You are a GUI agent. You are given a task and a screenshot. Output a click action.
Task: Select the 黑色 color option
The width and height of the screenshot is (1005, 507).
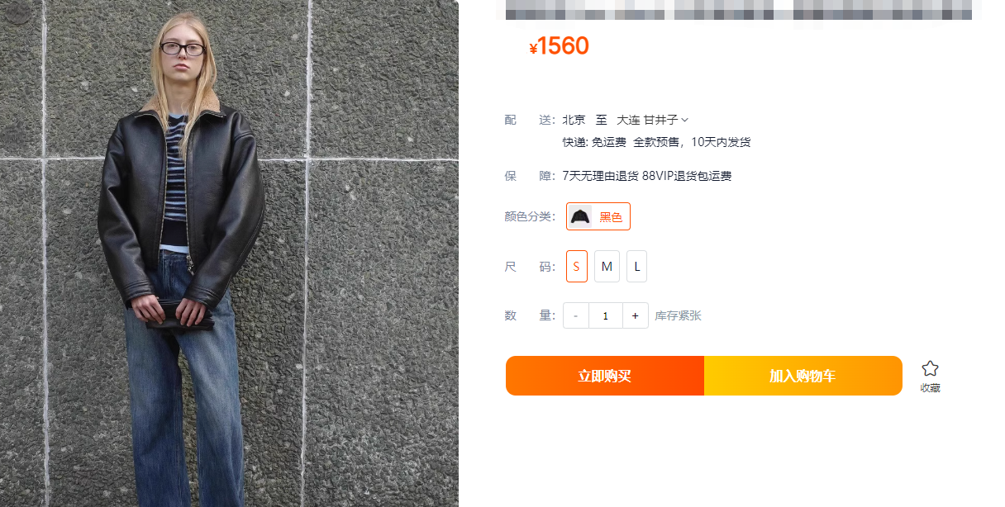(x=598, y=216)
